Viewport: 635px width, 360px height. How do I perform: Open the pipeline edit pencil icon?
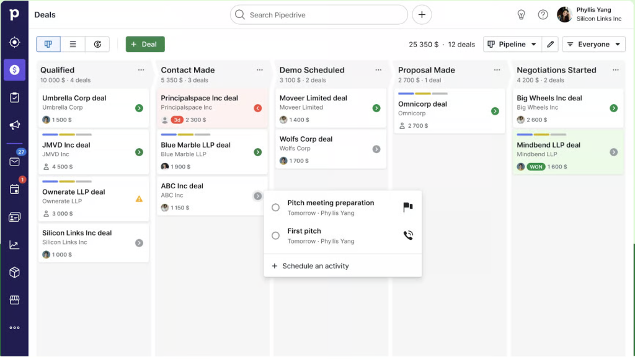pos(550,44)
